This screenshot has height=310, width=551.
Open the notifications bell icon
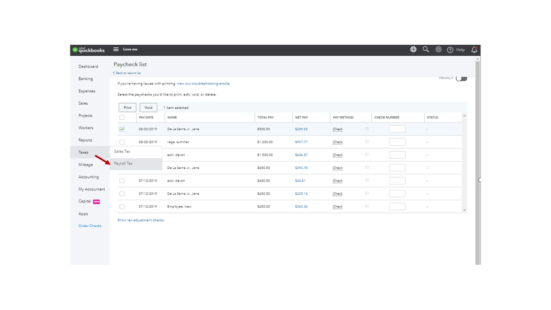[474, 50]
